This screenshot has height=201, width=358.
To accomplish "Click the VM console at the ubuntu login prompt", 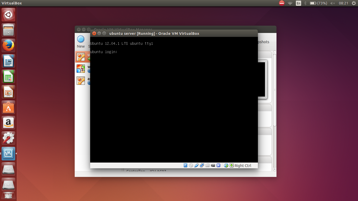I will tap(104, 52).
